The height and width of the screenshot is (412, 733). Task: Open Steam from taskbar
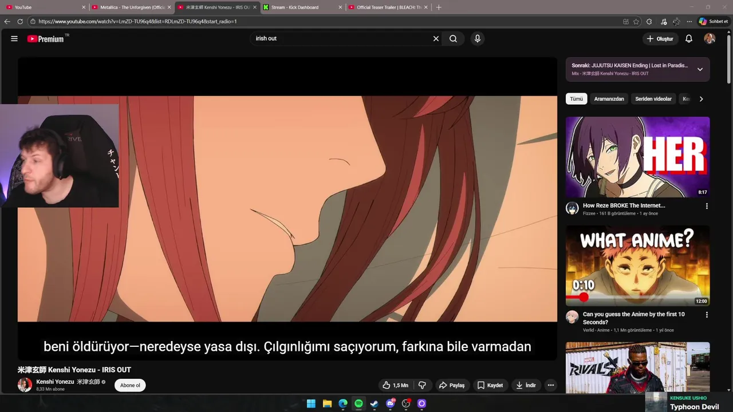[x=375, y=403]
